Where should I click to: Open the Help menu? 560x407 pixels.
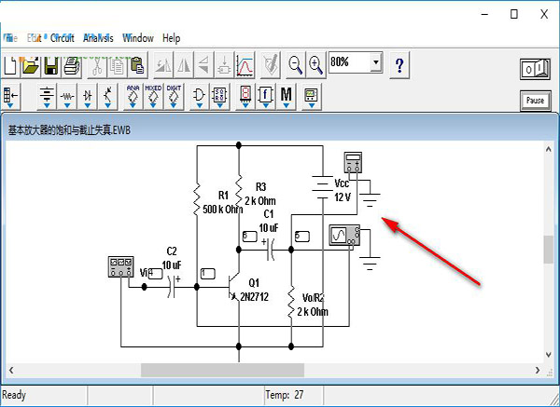click(171, 38)
